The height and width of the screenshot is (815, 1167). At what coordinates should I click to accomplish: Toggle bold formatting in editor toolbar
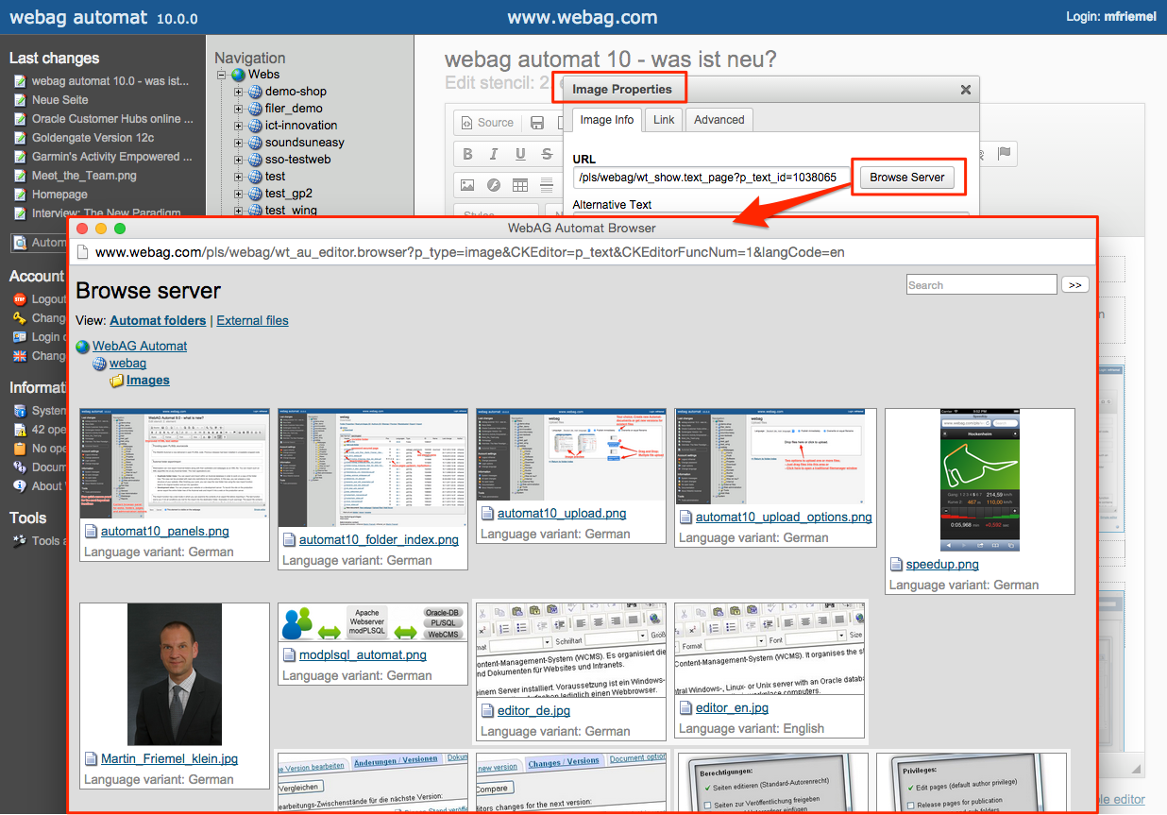click(x=467, y=154)
